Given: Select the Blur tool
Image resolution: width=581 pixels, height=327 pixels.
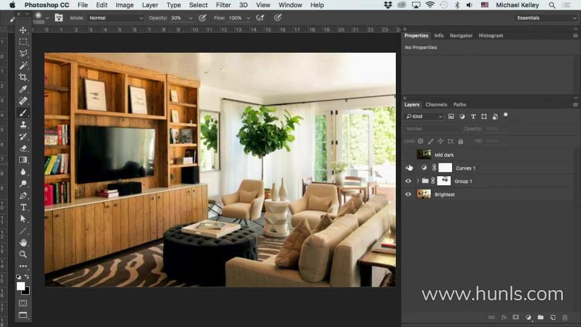Looking at the screenshot, I should [23, 171].
